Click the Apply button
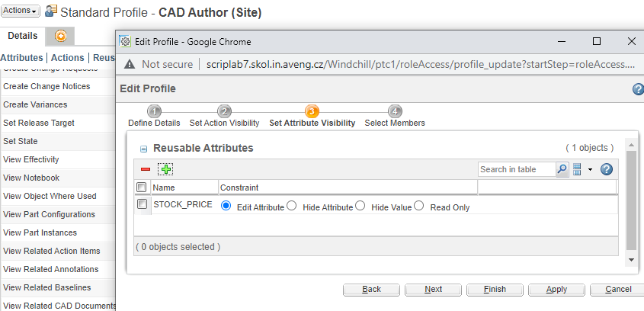 [x=556, y=290]
